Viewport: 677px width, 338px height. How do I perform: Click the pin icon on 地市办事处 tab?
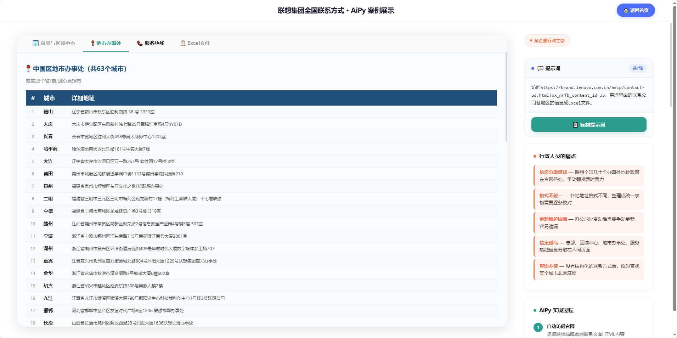93,43
